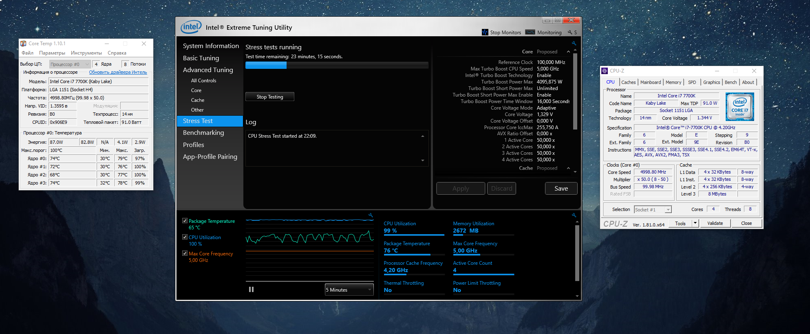Open the Справка menu in Core Temp

pyautogui.click(x=117, y=53)
